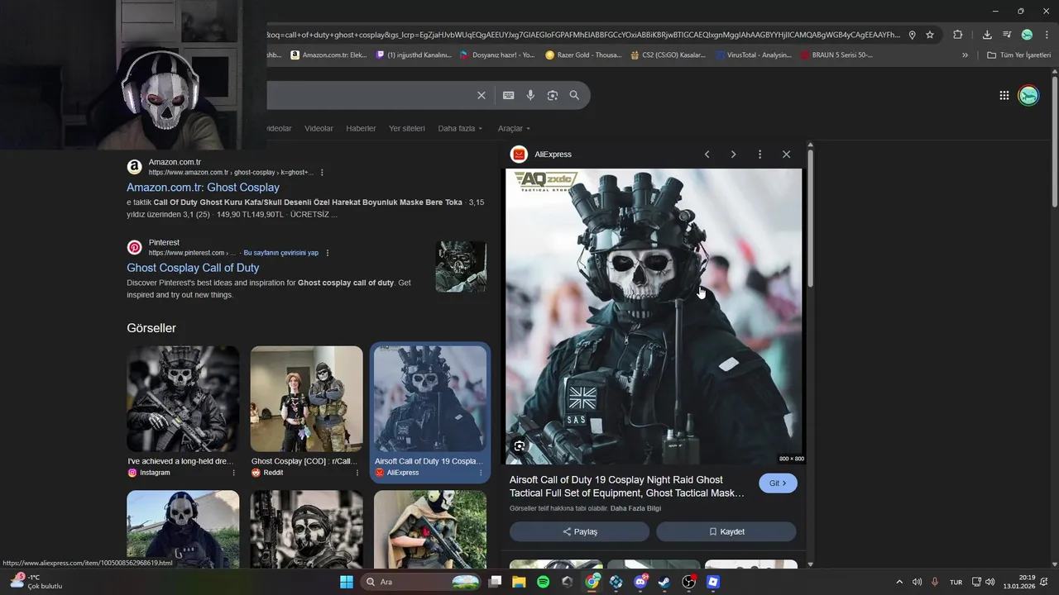Open more options on Instagram image card

233,473
